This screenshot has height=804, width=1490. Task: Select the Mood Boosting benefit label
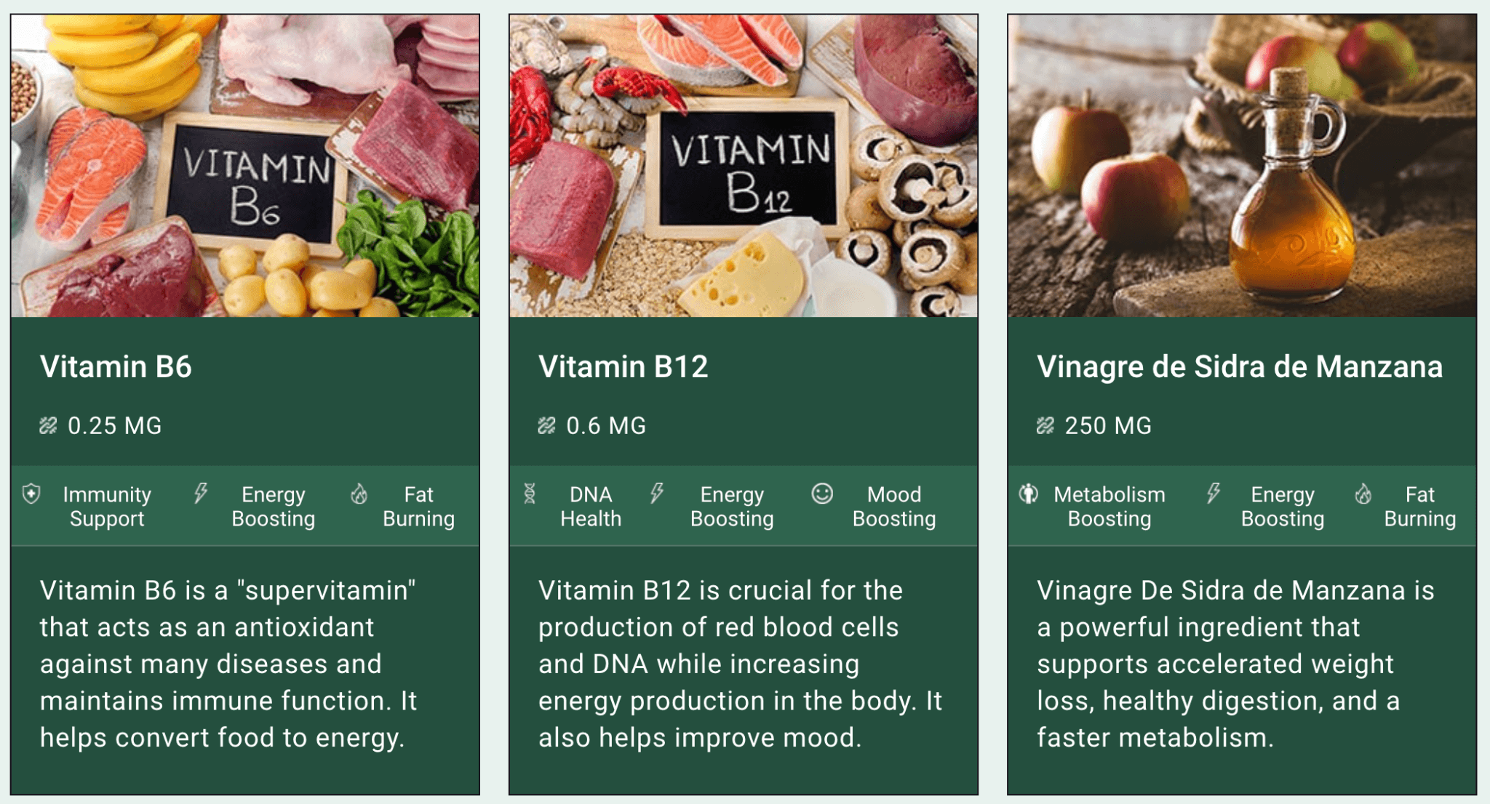pyautogui.click(x=894, y=506)
